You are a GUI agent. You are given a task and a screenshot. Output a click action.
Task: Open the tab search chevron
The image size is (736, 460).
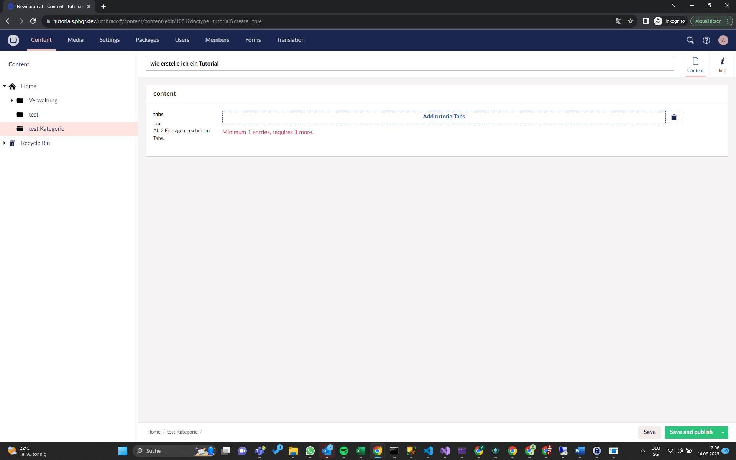tap(674, 5)
